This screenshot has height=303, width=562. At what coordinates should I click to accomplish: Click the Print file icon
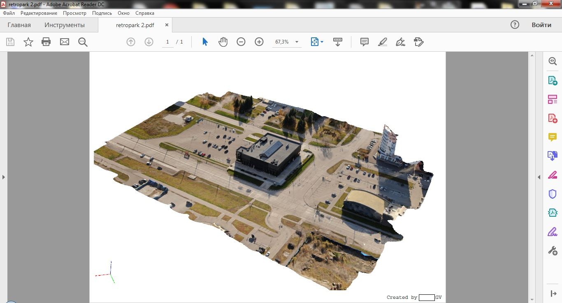pyautogui.click(x=46, y=42)
